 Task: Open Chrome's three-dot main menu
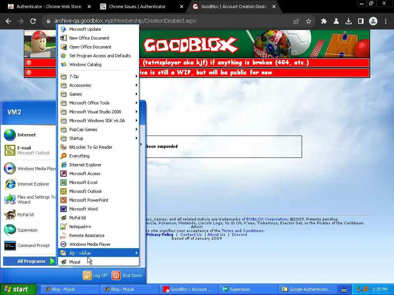[x=386, y=21]
